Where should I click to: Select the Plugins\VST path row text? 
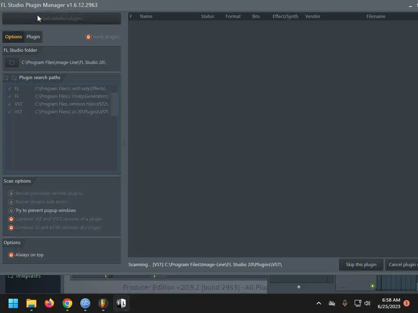[x=72, y=112]
